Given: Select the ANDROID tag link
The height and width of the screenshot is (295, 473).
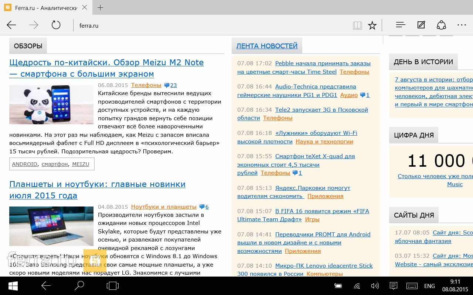Looking at the screenshot, I should [24, 164].
